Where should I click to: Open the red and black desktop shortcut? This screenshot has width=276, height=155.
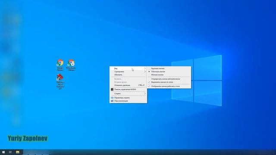tap(60, 81)
